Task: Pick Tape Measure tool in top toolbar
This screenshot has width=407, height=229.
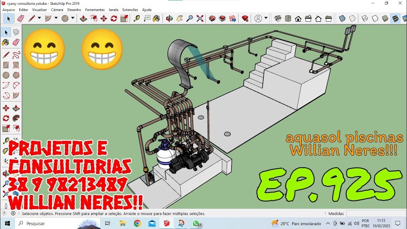Action: point(137,18)
